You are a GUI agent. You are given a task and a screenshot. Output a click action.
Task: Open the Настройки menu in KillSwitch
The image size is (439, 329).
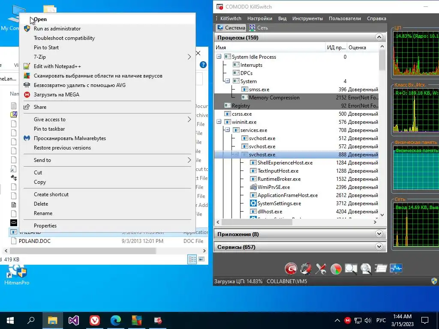(259, 18)
